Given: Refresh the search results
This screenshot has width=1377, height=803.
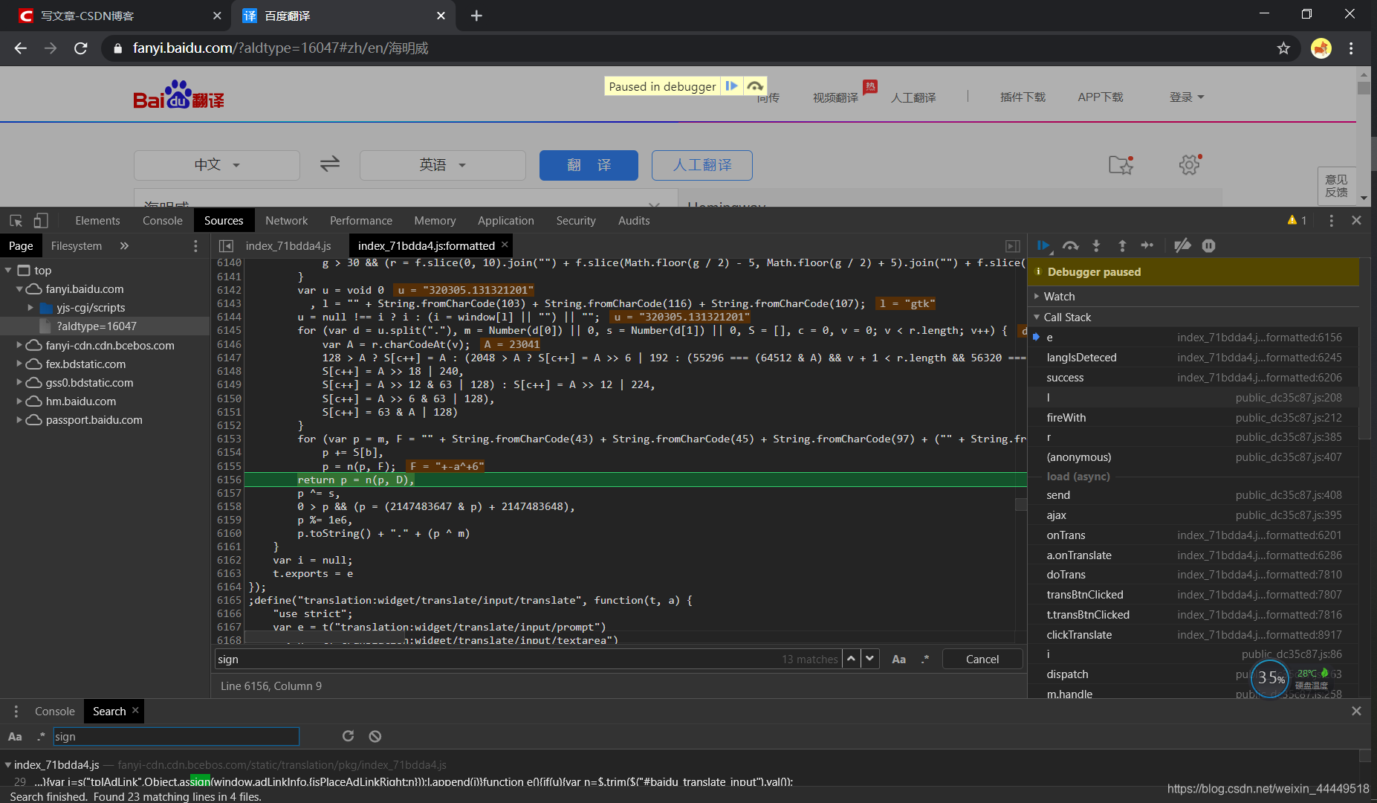Looking at the screenshot, I should click(348, 736).
